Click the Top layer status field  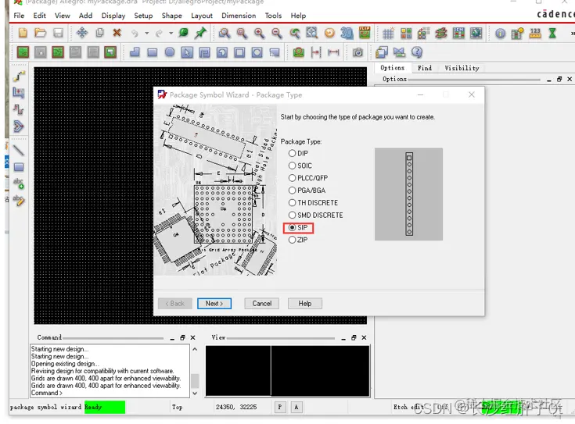177,407
